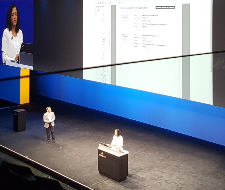Image resolution: width=225 pixels, height=190 pixels.
Task: Click the first Wage and Hour Compliance label
Action: (x=125, y=17)
